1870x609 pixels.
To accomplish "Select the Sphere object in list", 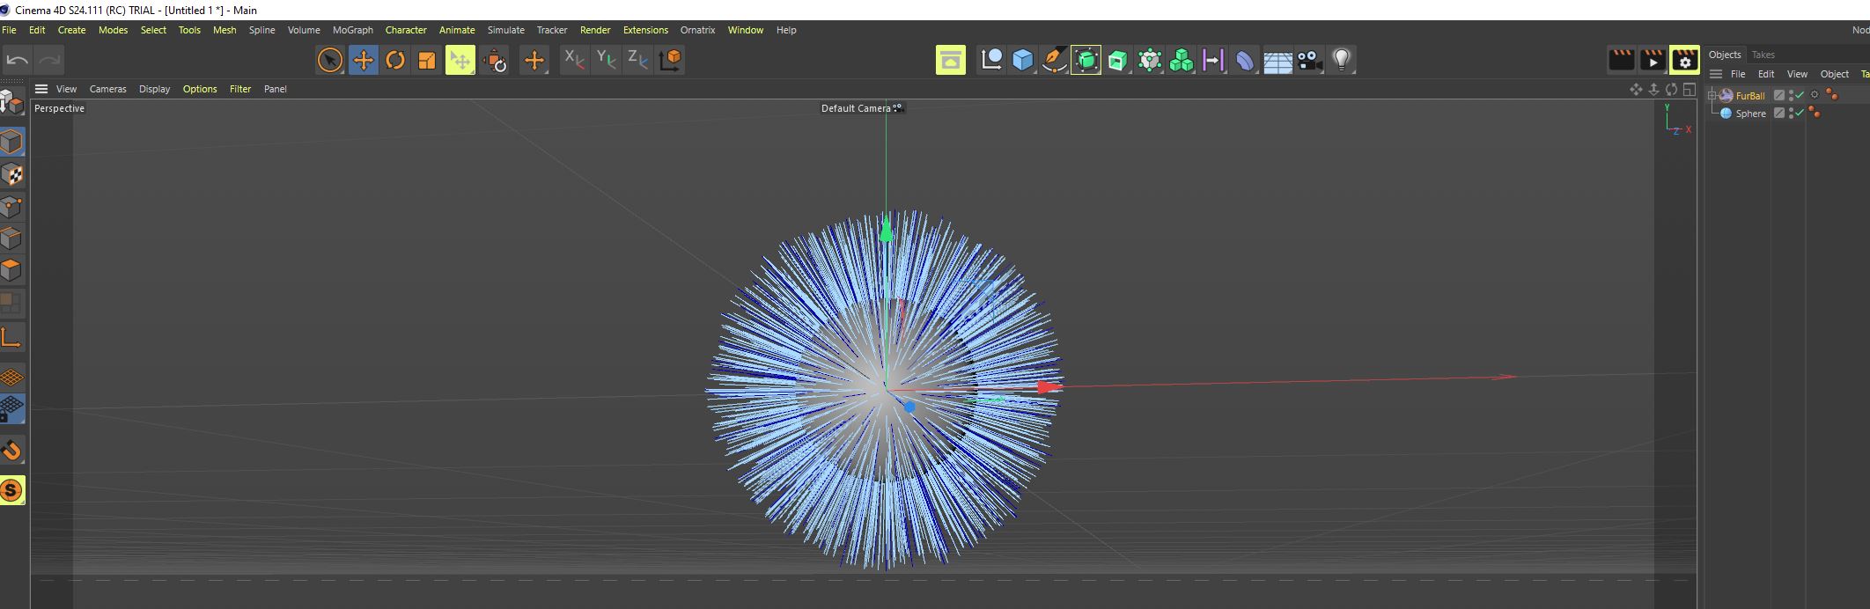I will click(x=1750, y=114).
